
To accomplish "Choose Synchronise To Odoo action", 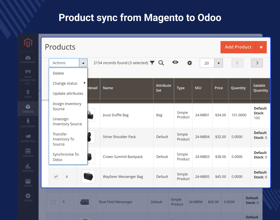I will point(68,157).
